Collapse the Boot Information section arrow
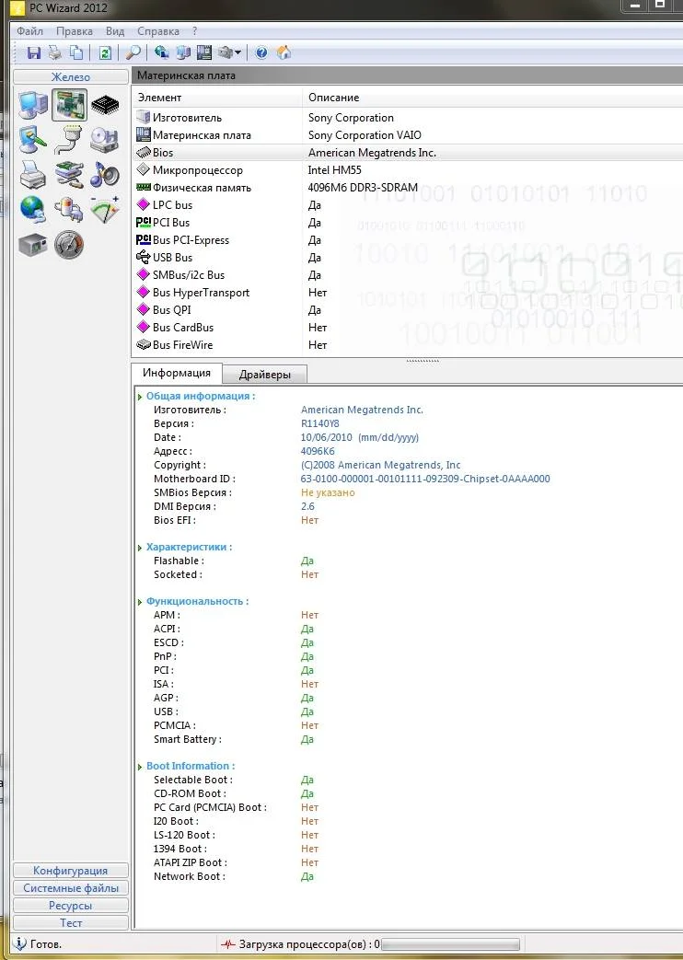Image resolution: width=683 pixels, height=960 pixels. click(140, 767)
